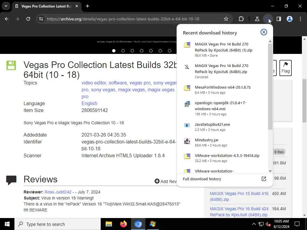The width and height of the screenshot is (307, 230).
Task: Open the Chrome profile avatar
Action: pyautogui.click(x=290, y=19)
